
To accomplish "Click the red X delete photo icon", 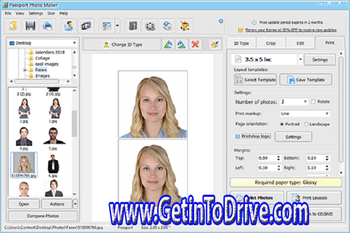I will 195,44.
